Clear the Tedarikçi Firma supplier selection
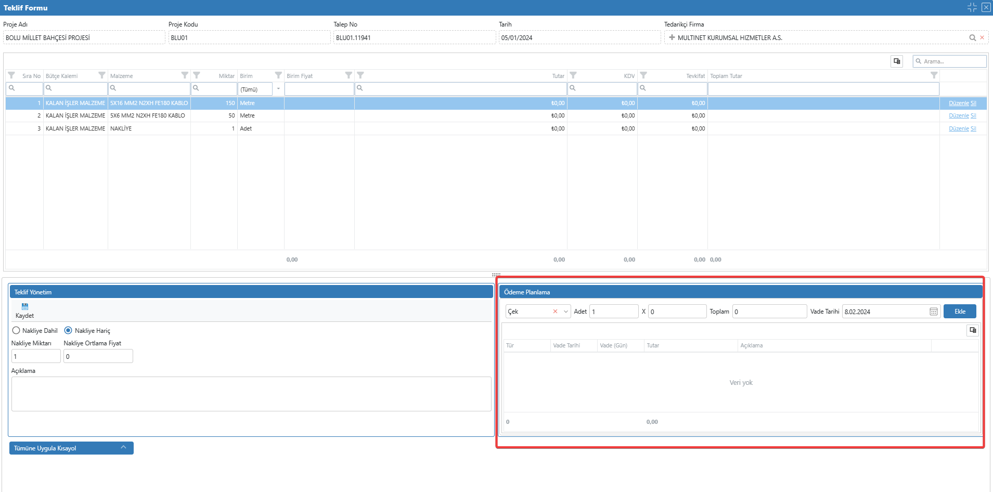Screen dimensions: 993x492 [982, 37]
